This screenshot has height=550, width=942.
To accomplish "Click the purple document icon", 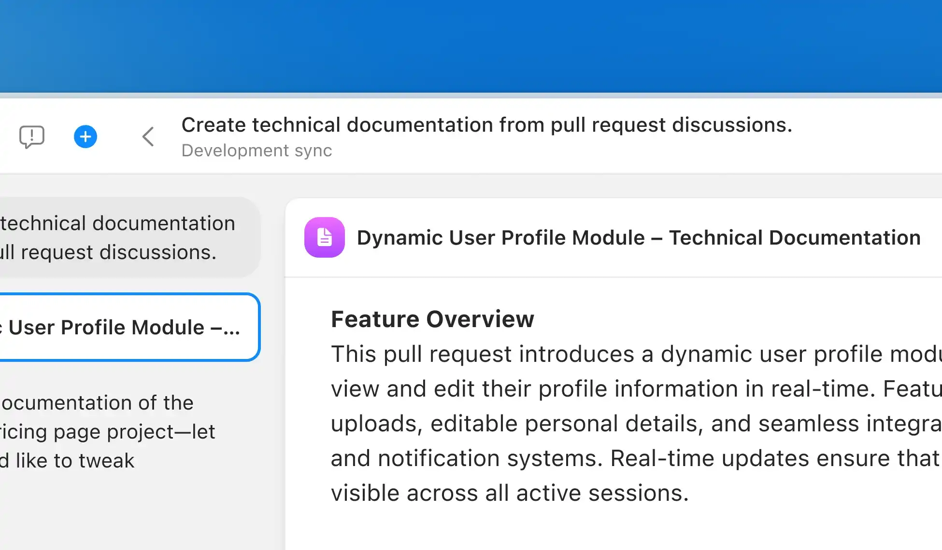I will click(324, 237).
